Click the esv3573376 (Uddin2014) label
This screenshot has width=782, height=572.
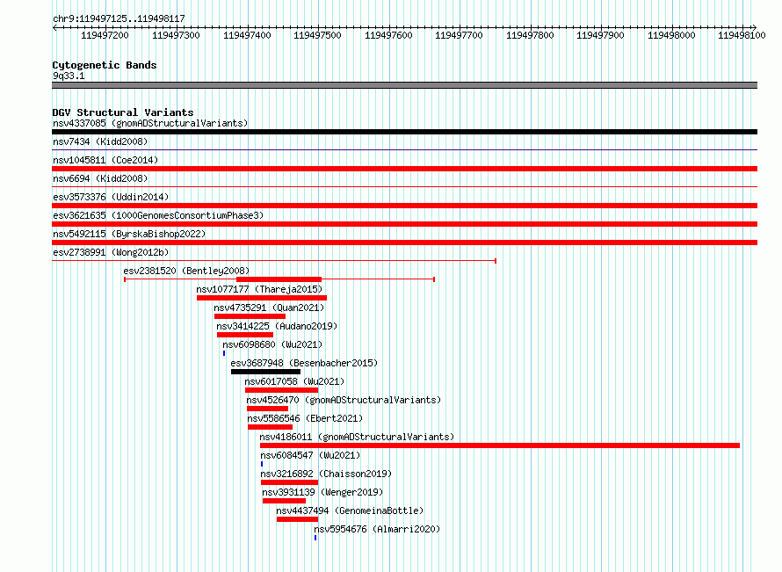point(111,197)
